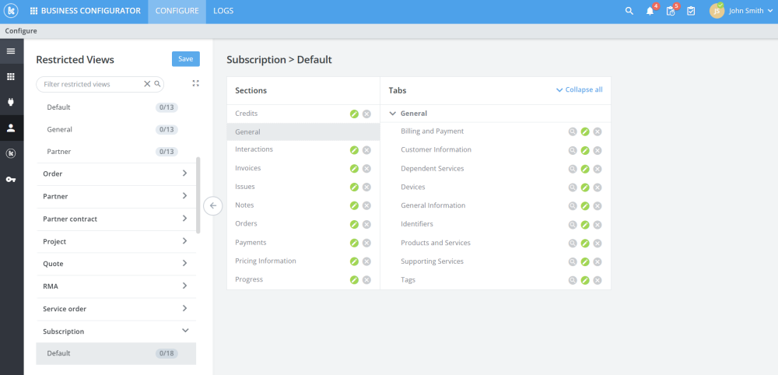
Task: Click the fullscreen expand icon beside filter
Action: pyautogui.click(x=195, y=83)
